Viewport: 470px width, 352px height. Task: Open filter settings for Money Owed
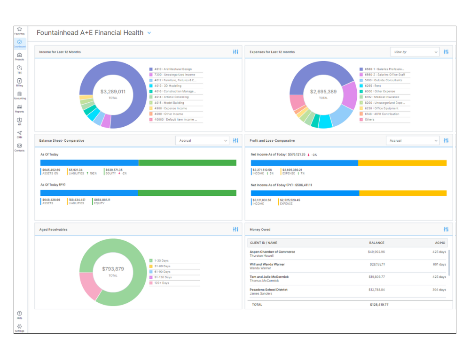pyautogui.click(x=446, y=230)
